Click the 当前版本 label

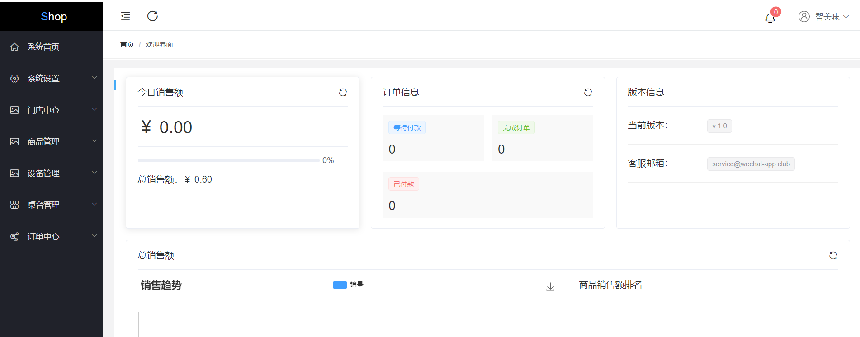[x=648, y=126]
